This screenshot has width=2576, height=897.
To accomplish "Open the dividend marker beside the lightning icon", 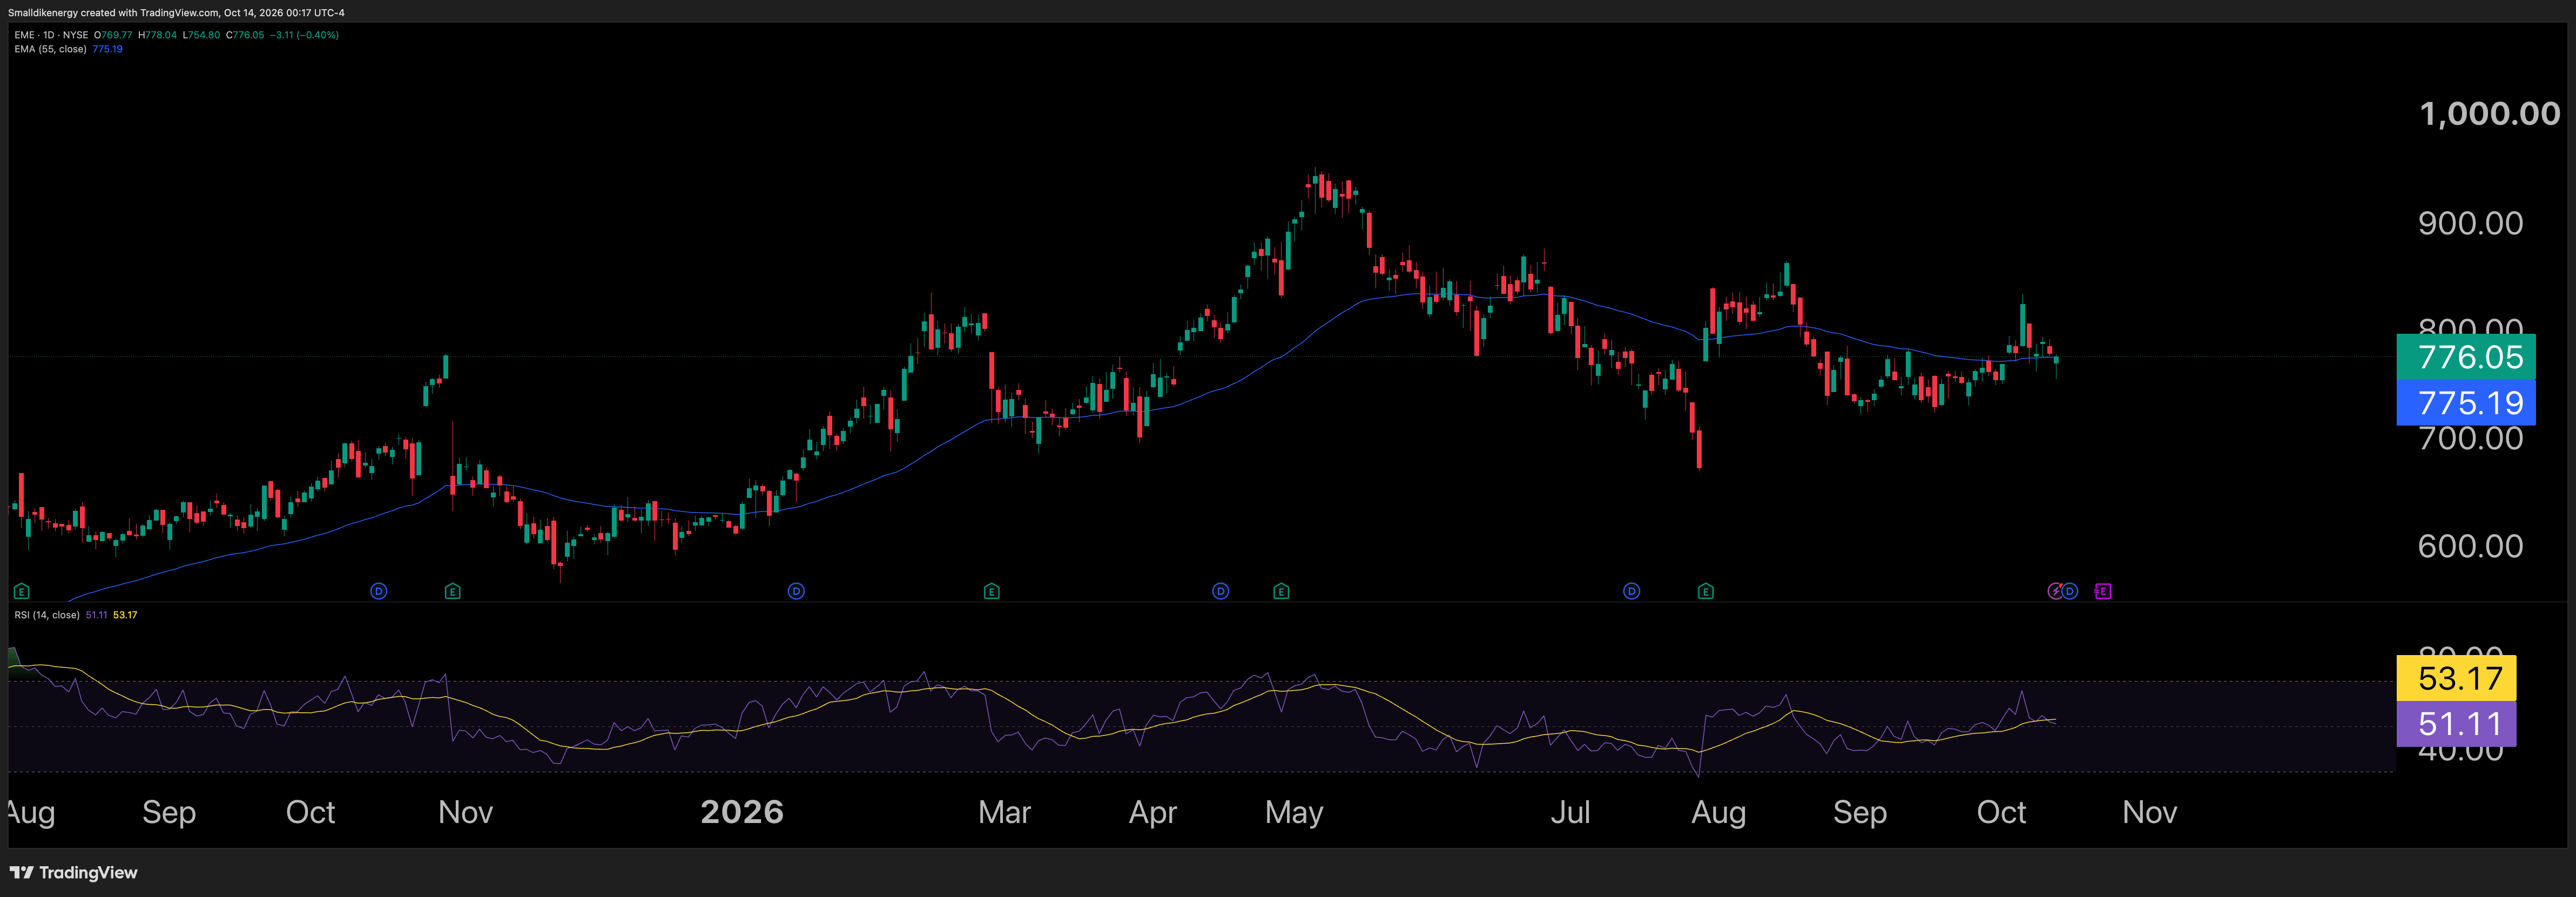I will pos(2071,591).
